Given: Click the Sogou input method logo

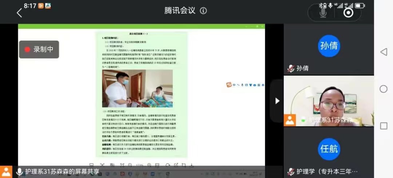Looking at the screenshot, I should [229, 85].
